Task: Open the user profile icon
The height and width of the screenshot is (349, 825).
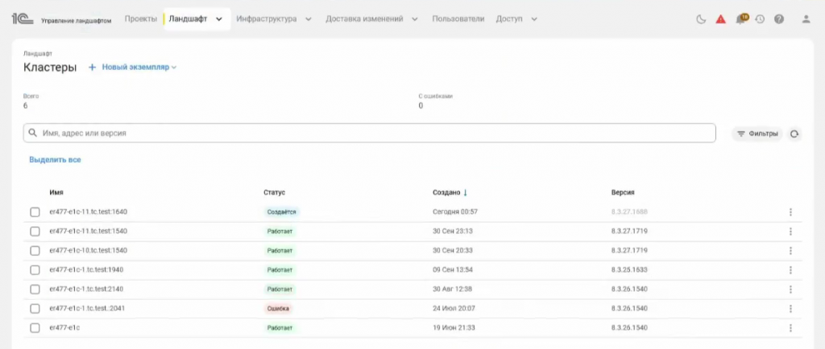Action: click(x=806, y=19)
